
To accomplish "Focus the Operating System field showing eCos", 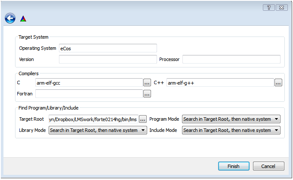I will click(x=108, y=48).
